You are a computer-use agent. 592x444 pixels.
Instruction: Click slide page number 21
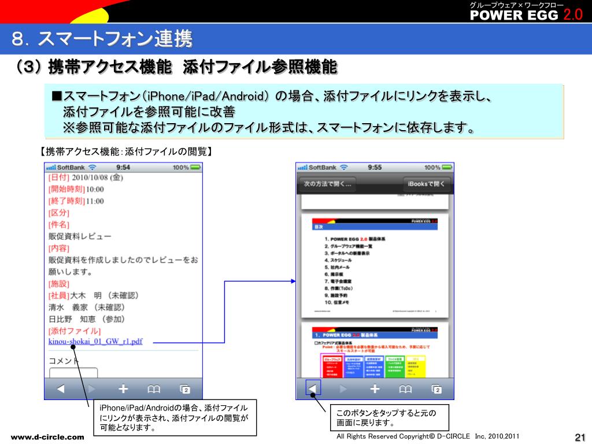point(580,437)
